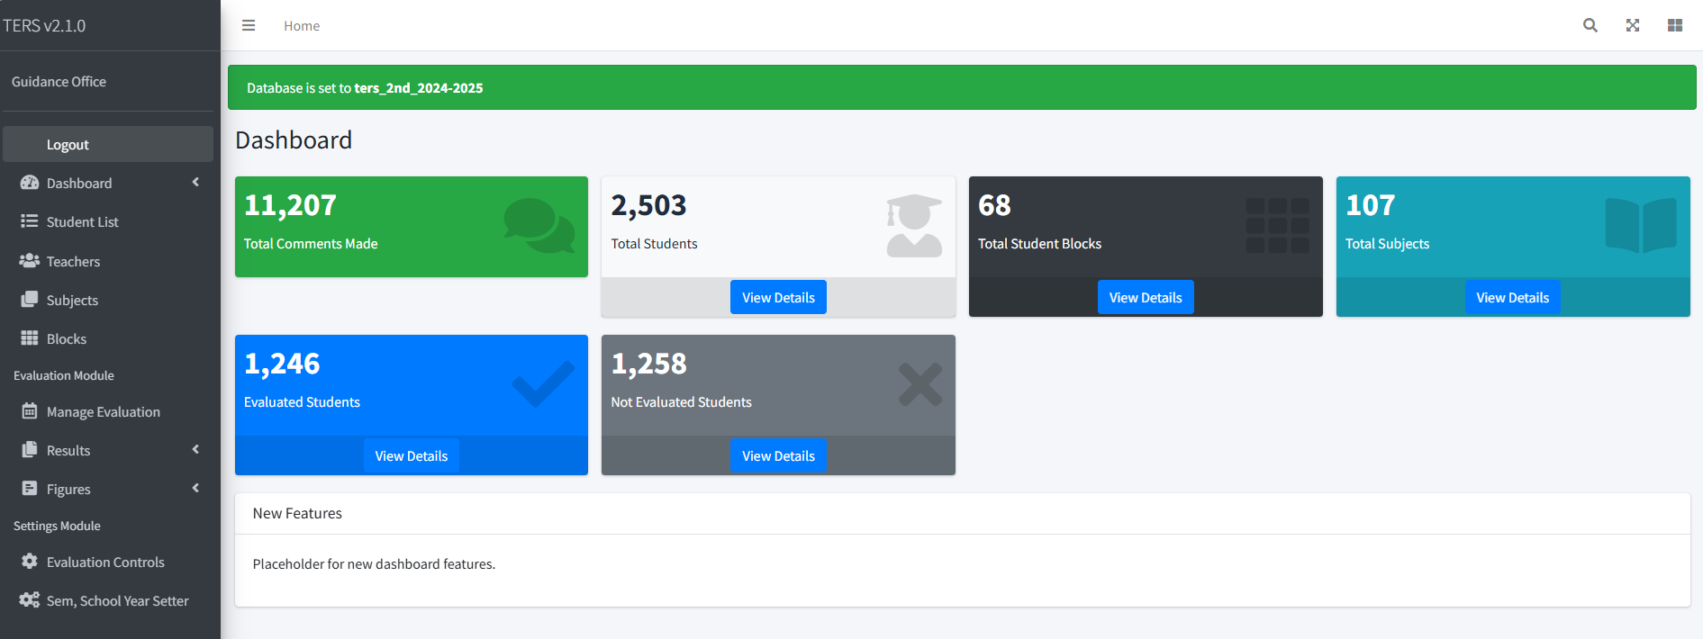Click the Subjects copy icon in sidebar

pyautogui.click(x=30, y=300)
